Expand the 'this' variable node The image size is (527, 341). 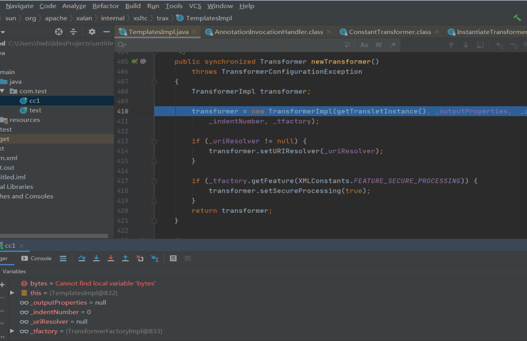coord(12,293)
